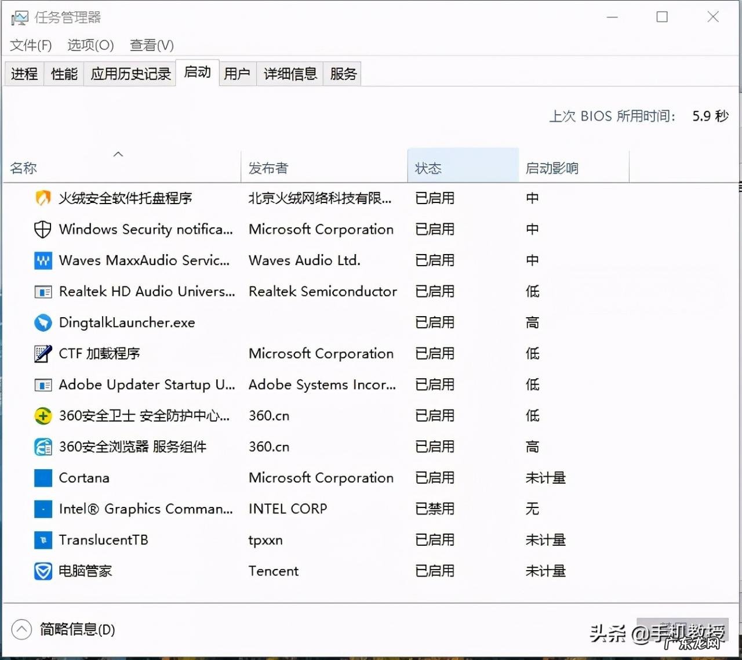This screenshot has width=742, height=660.
Task: Click the Cortana startup icon
Action: [42, 478]
